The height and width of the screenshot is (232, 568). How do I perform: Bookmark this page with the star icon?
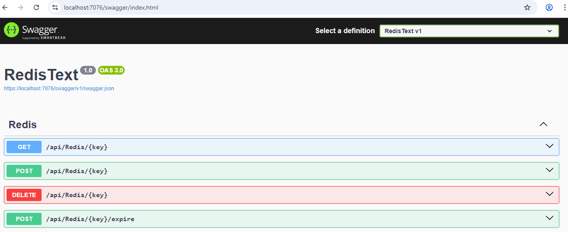527,7
